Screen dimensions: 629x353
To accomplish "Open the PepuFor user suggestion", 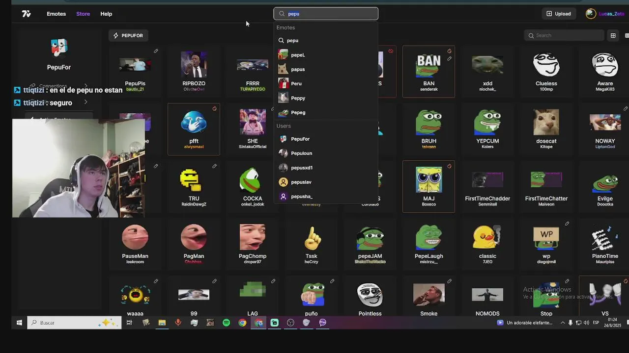I will 326,139.
